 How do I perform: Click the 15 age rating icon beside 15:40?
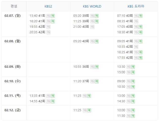pyautogui.click(x=48, y=16)
